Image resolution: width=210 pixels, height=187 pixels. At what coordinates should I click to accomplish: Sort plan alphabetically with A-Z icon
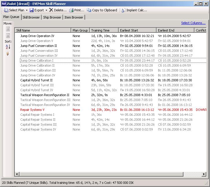click(x=8, y=47)
